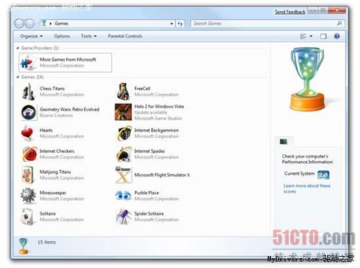This screenshot has width=360, height=268.
Task: Click the Help question mark icon
Action: pos(337,36)
